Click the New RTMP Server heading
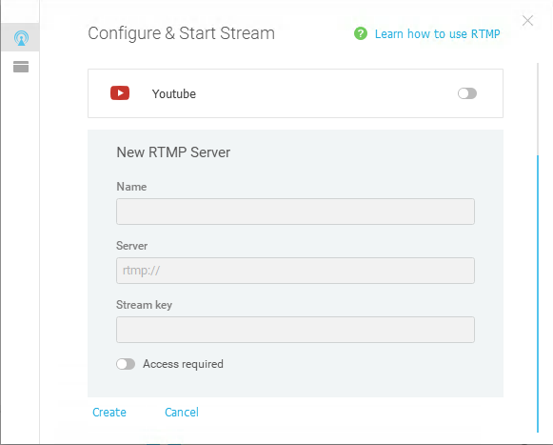The height and width of the screenshot is (445, 553). pos(173,152)
